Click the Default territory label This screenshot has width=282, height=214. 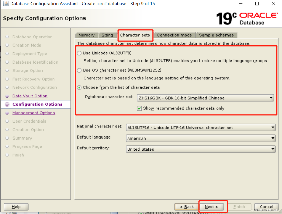click(93, 148)
